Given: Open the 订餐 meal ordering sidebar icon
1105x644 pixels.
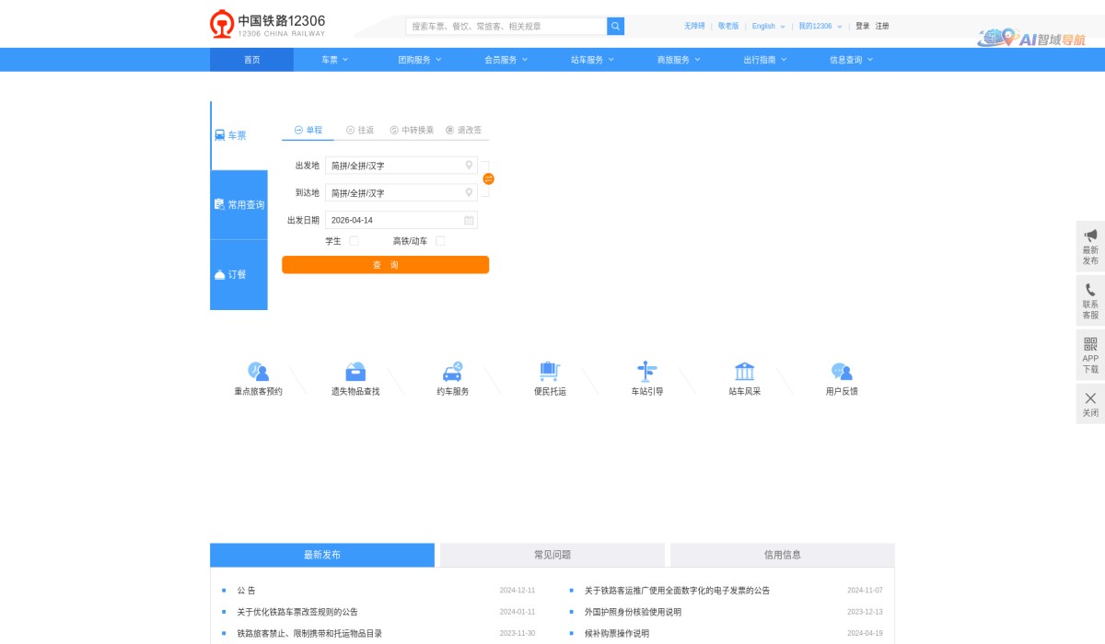Looking at the screenshot, I should click(x=238, y=274).
